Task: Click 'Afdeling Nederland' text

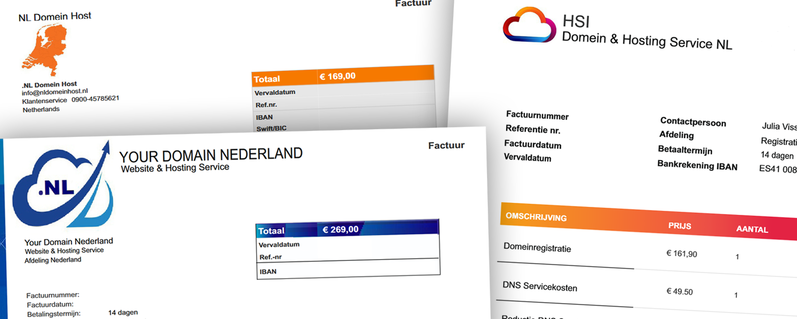Action: [x=53, y=260]
